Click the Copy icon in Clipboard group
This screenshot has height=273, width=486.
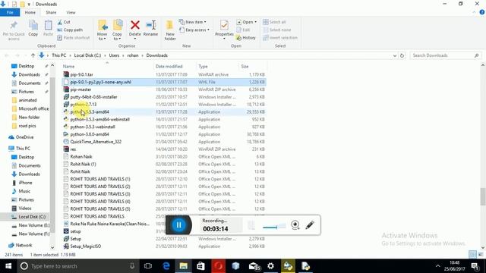point(33,29)
